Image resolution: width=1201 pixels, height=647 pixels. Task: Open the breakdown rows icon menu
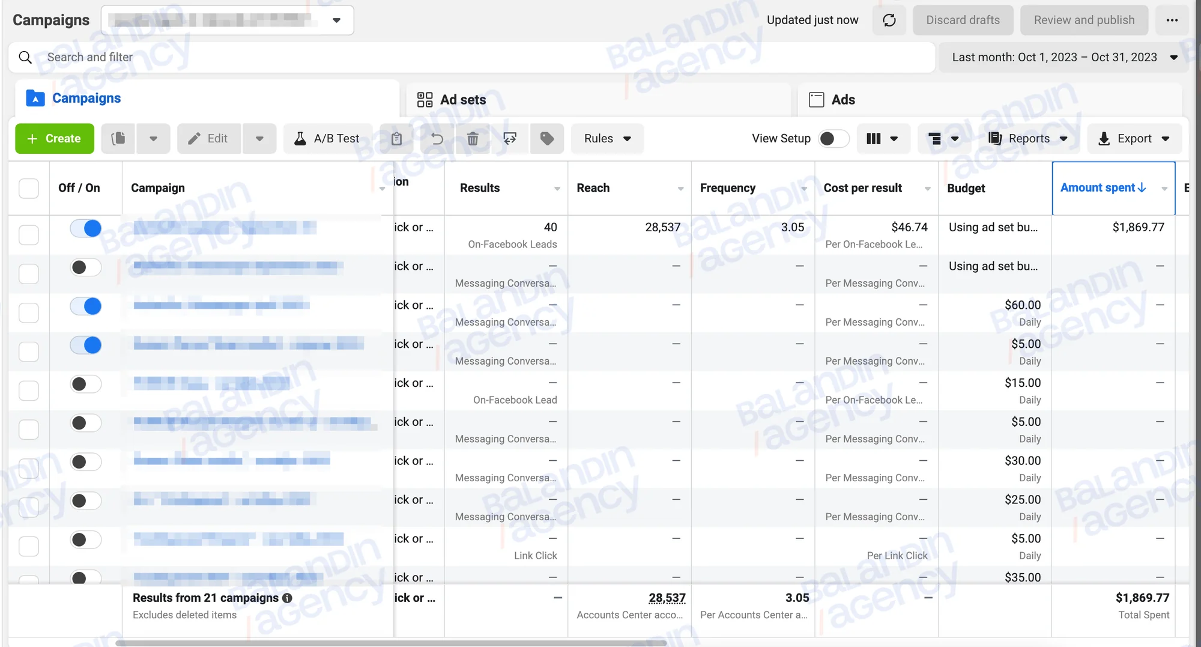pos(943,139)
